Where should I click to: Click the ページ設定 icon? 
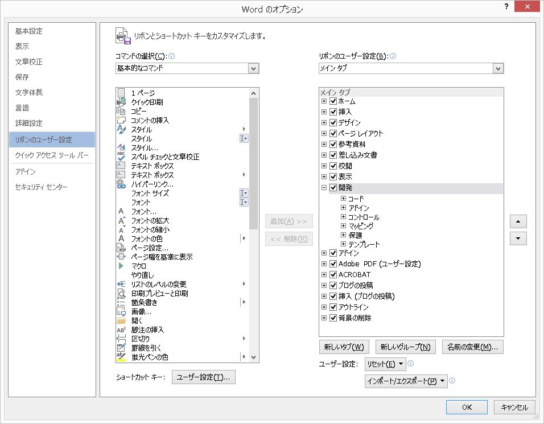[x=121, y=248]
